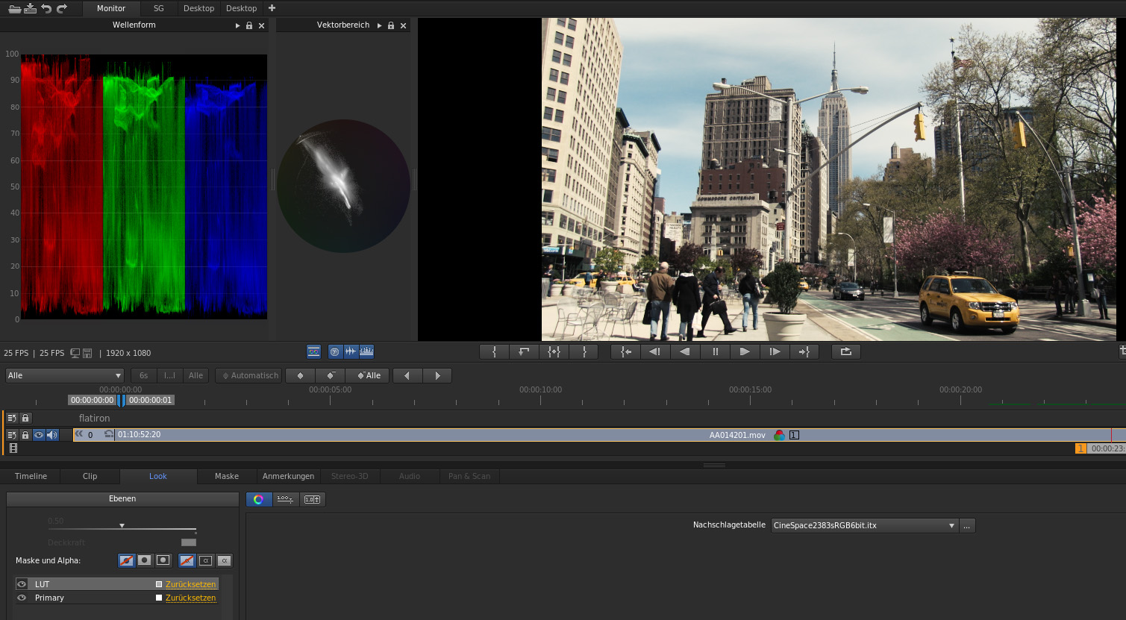1126x620 pixels.
Task: Open the Nachschlagetabelle LUT dropdown
Action: click(864, 525)
